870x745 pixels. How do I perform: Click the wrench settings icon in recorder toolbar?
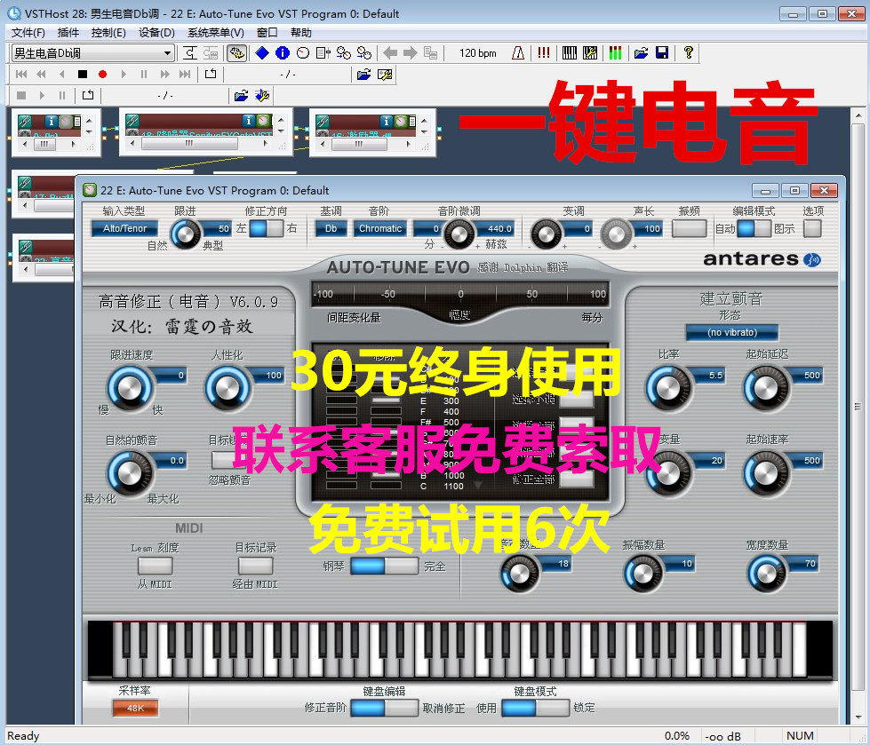[x=385, y=75]
